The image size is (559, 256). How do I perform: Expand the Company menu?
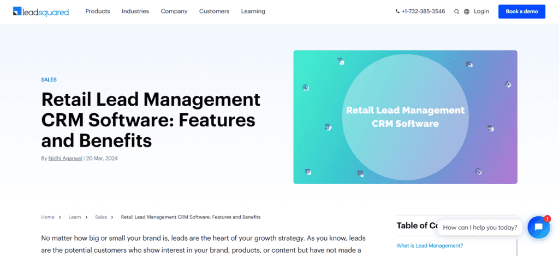pos(174,11)
